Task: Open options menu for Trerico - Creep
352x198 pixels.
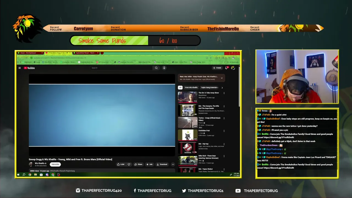Action: pos(224,119)
